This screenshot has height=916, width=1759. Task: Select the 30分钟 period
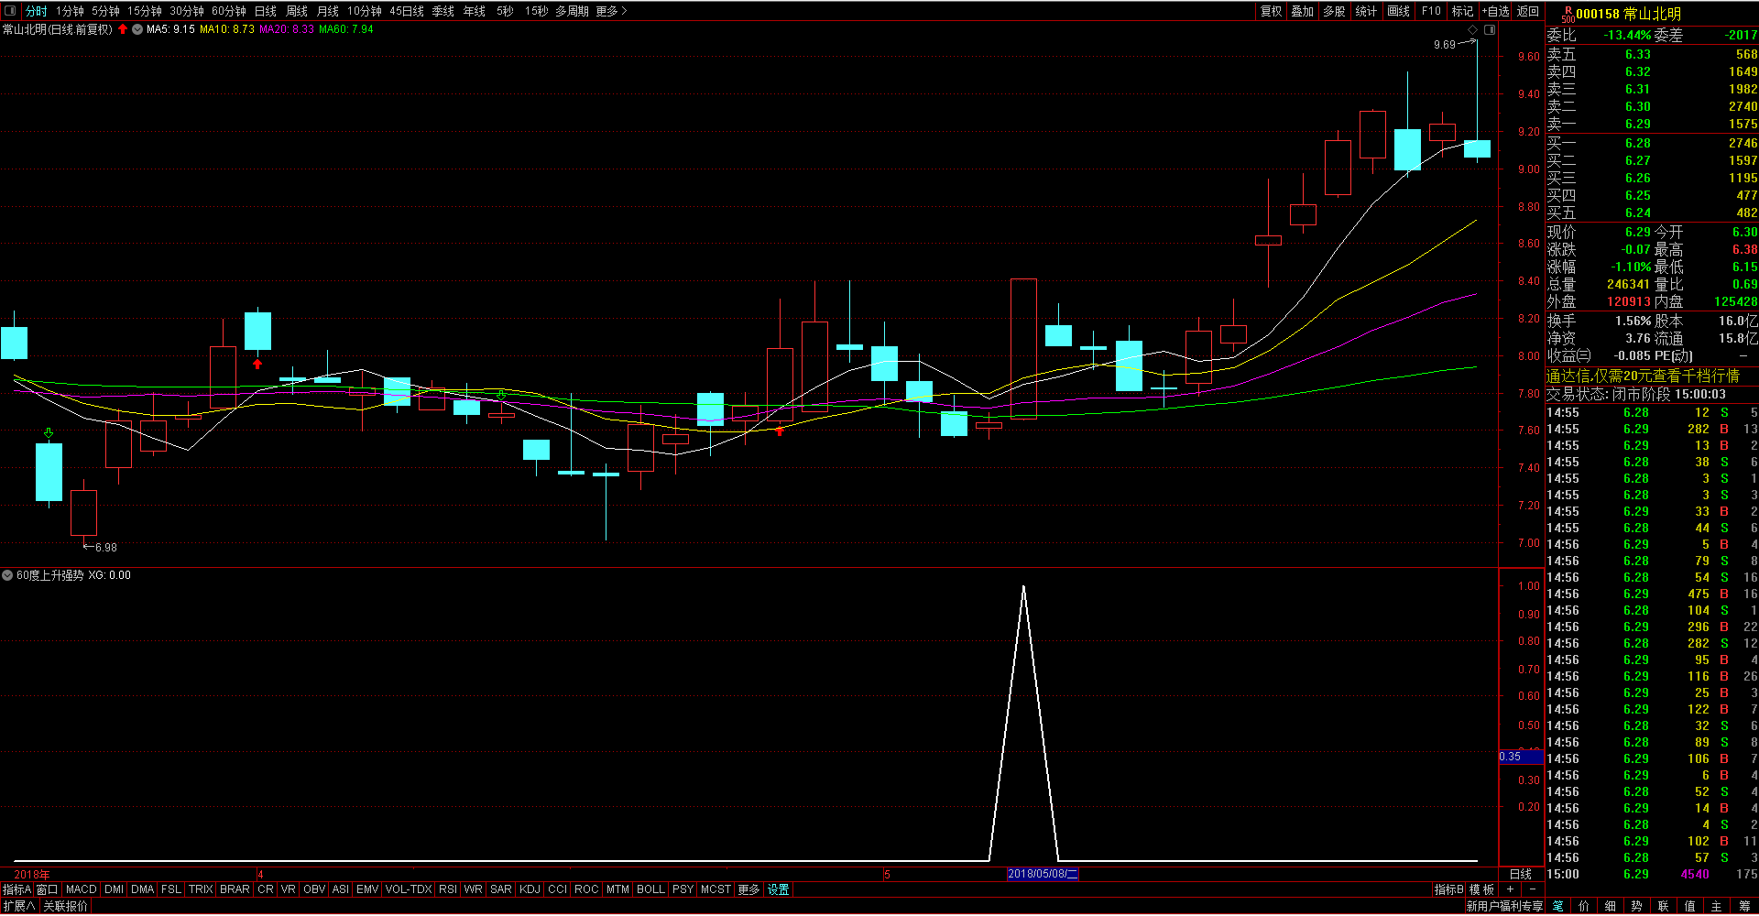[187, 11]
